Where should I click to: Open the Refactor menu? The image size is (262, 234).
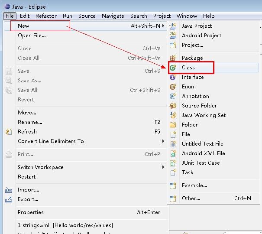tap(46, 16)
